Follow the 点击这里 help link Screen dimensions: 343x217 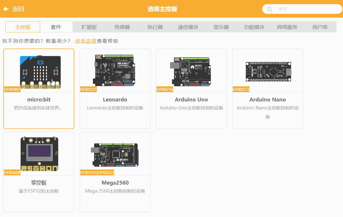coord(86,41)
